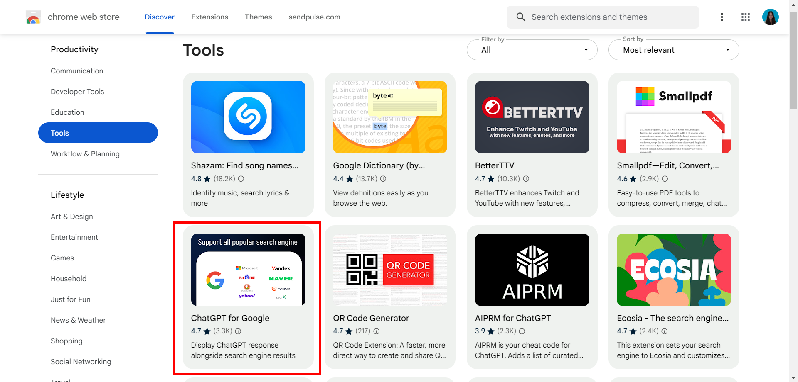Click the 'Lifestyle' sidebar heading

click(67, 195)
